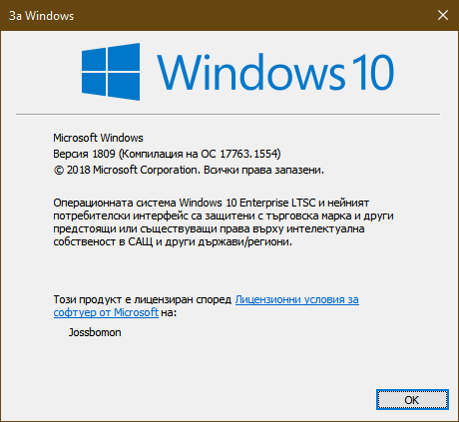The image size is (459, 422).
Task: Click the OK button
Action: (x=412, y=399)
